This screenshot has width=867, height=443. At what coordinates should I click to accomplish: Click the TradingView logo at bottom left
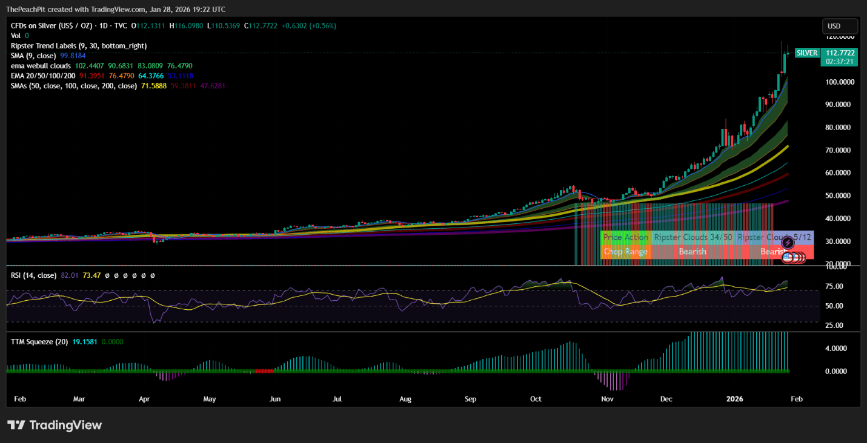[x=55, y=425]
